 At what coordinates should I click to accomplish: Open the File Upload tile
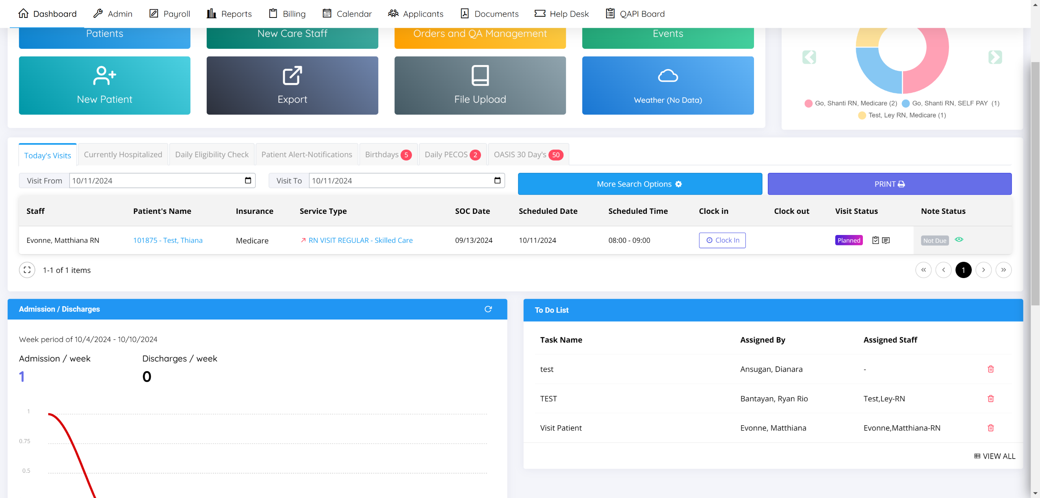coord(480,85)
